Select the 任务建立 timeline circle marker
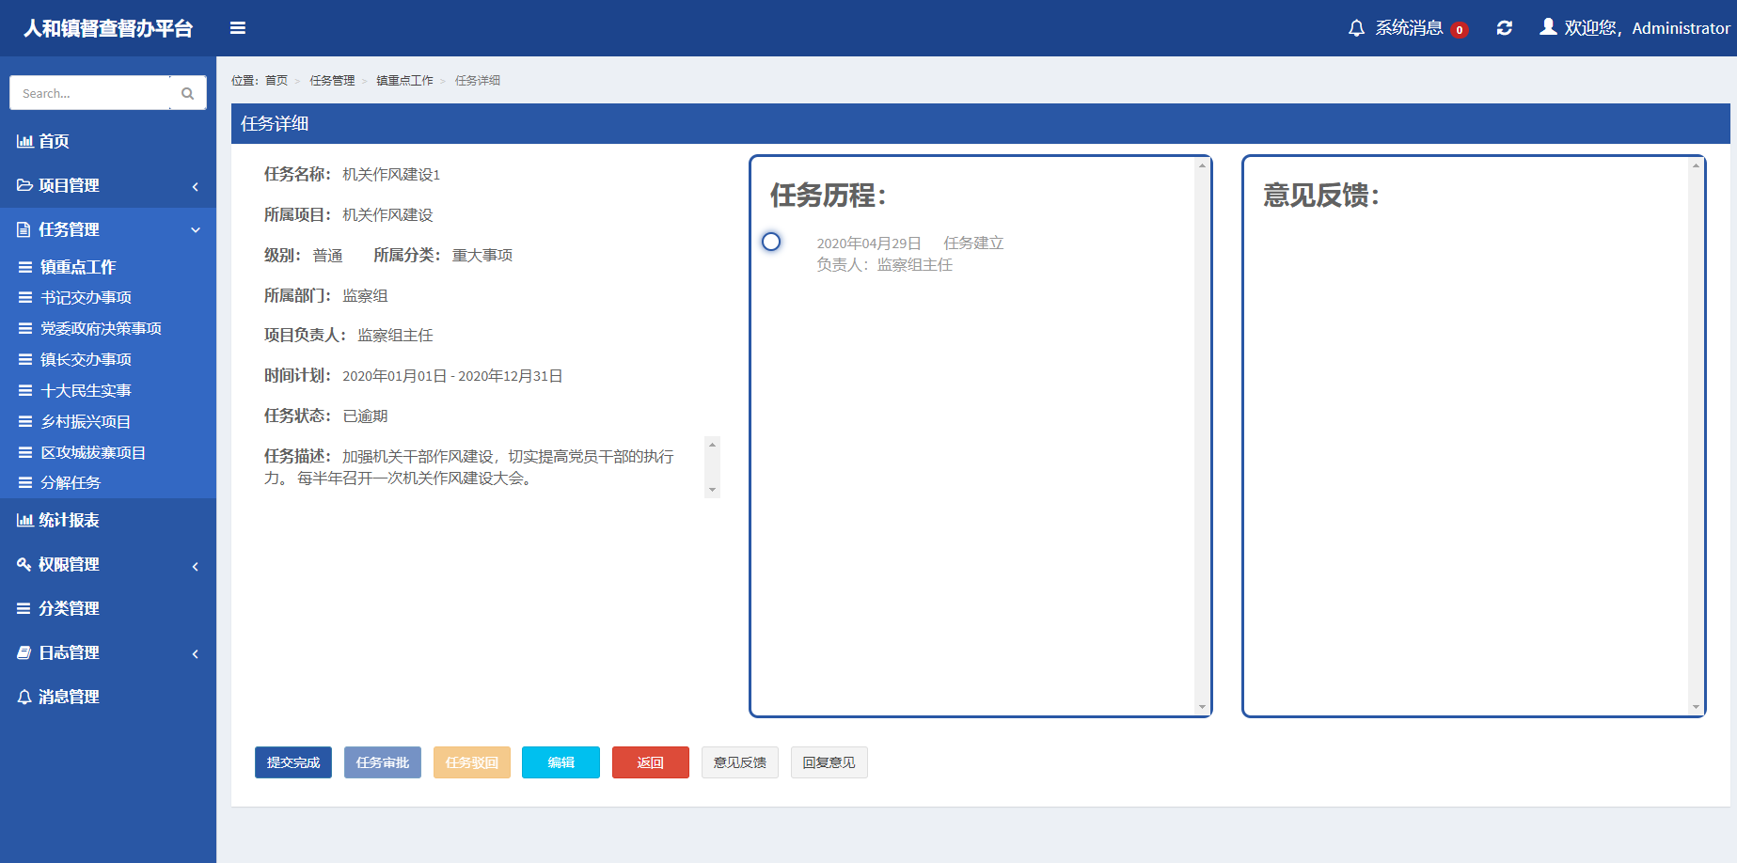This screenshot has width=1737, height=863. [771, 242]
